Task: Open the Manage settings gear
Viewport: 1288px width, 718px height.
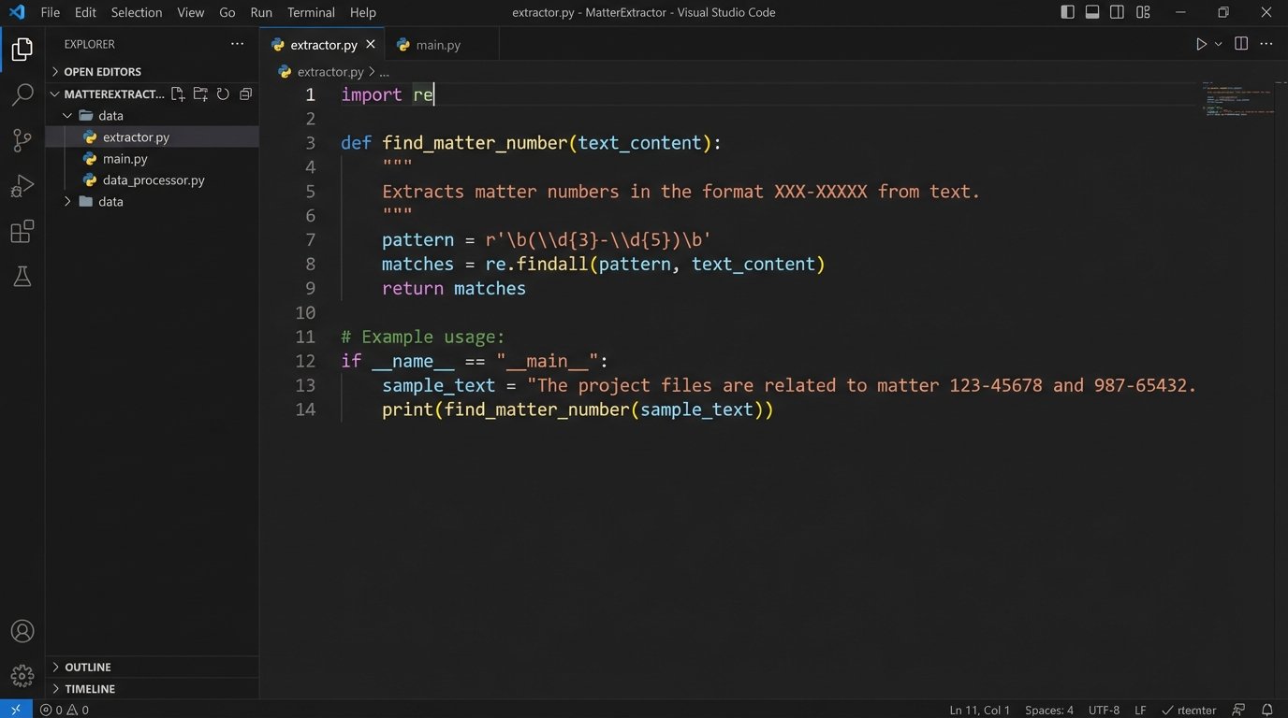Action: click(22, 675)
